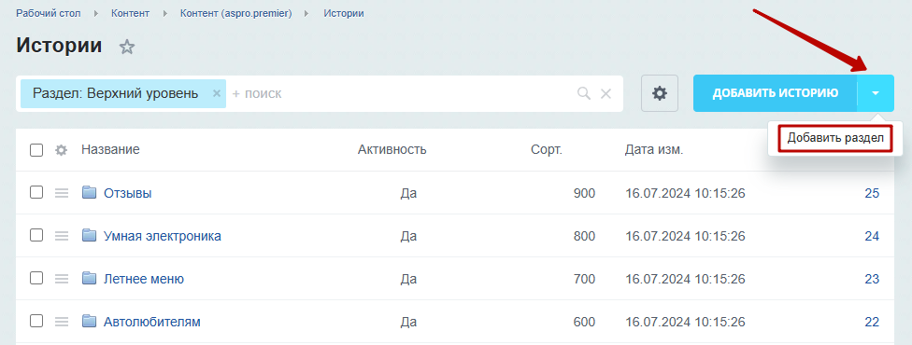This screenshot has height=345, width=912.
Task: Expand the dropdown arrow beside Добавить историю
Action: [876, 93]
